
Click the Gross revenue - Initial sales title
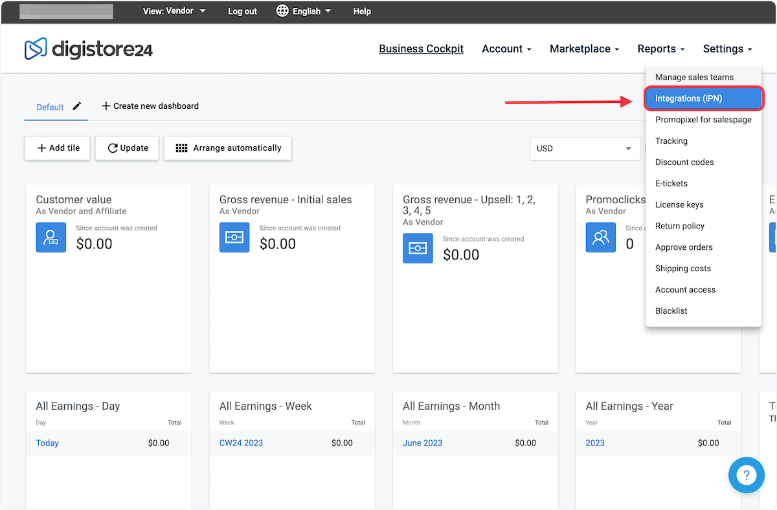point(286,200)
